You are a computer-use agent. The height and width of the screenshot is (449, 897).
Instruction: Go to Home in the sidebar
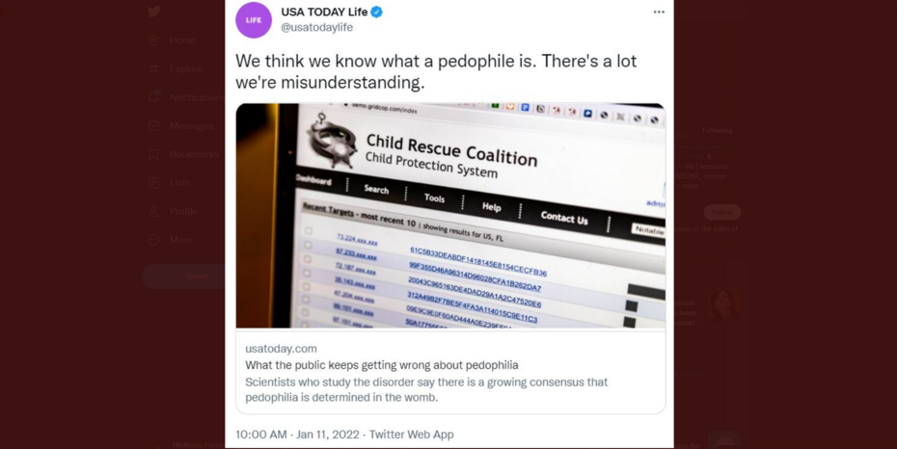pos(181,40)
